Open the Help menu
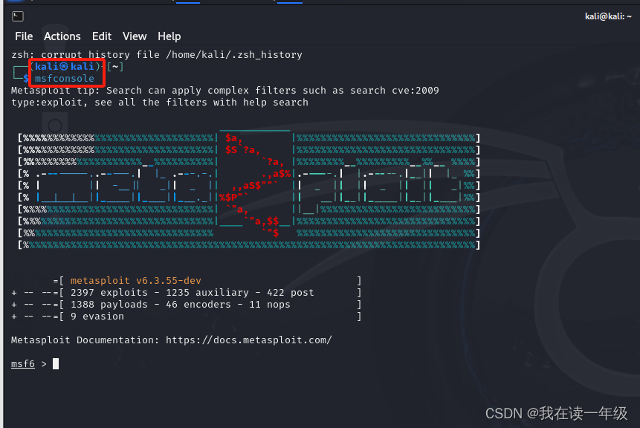The image size is (640, 428). click(169, 36)
